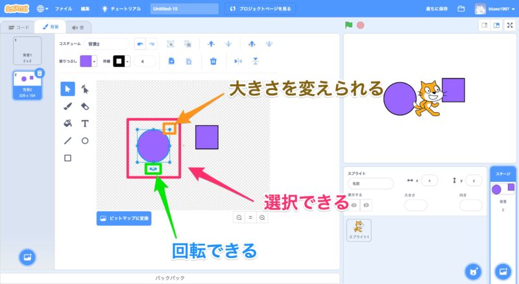Switch to fullscreen stage mode

[x=510, y=25]
